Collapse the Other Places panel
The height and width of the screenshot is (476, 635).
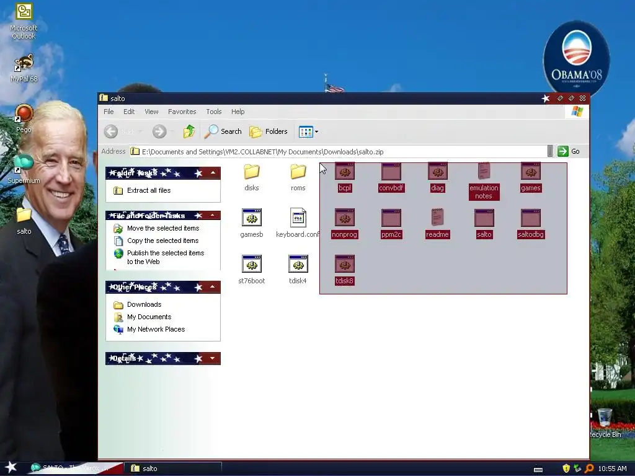(x=213, y=287)
